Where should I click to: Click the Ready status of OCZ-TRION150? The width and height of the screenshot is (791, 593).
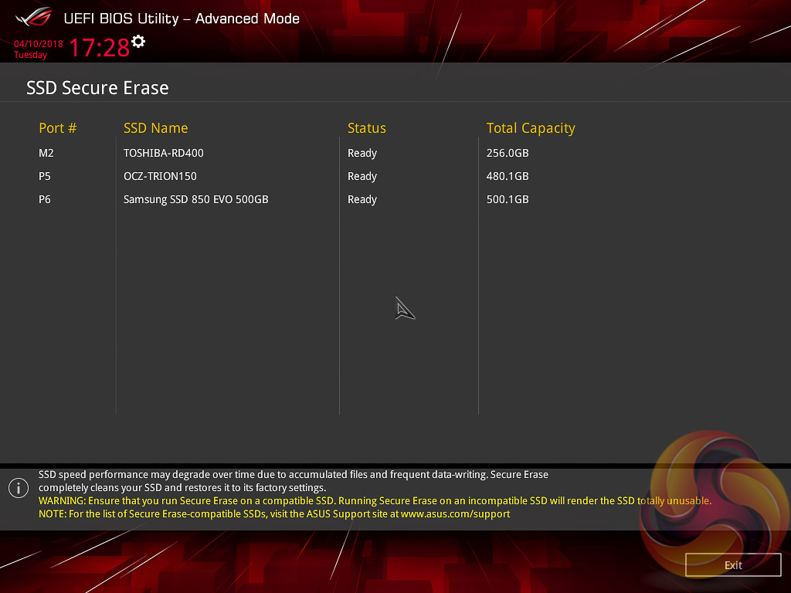pos(362,177)
